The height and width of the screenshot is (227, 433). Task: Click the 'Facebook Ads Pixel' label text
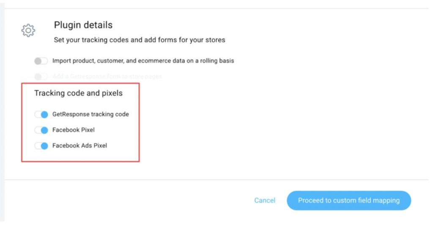click(x=79, y=146)
